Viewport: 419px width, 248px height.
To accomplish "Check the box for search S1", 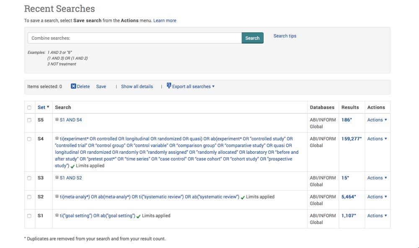I will pos(29,216).
